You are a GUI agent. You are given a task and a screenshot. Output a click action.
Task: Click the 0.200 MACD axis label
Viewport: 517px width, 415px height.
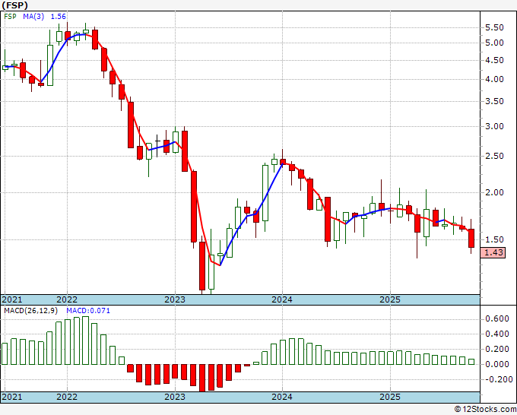pyautogui.click(x=497, y=349)
